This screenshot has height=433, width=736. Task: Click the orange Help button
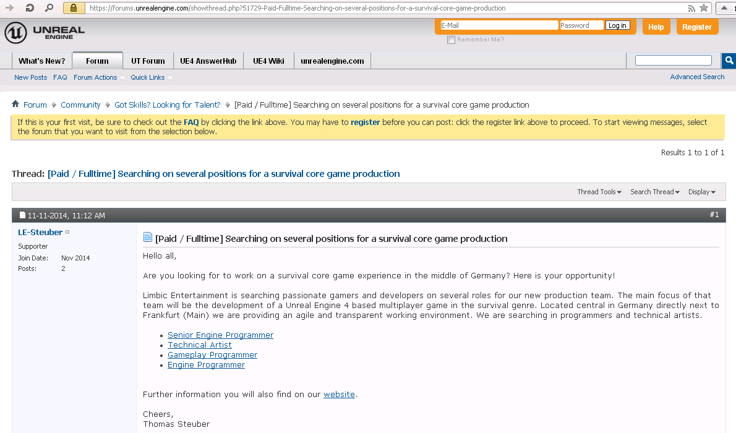[656, 27]
